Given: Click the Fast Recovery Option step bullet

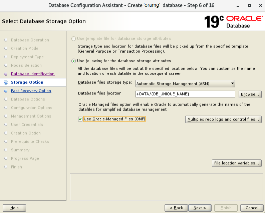Looking at the screenshot, I should coord(6,91).
